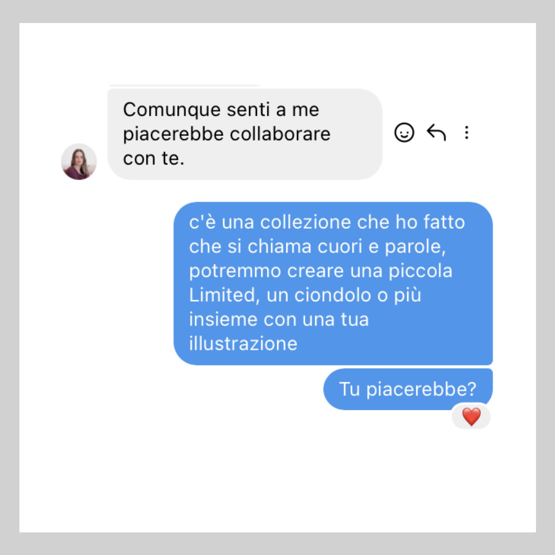Click the partially hidden message above the gray bubble
This screenshot has width=555, height=555.
[185, 85]
